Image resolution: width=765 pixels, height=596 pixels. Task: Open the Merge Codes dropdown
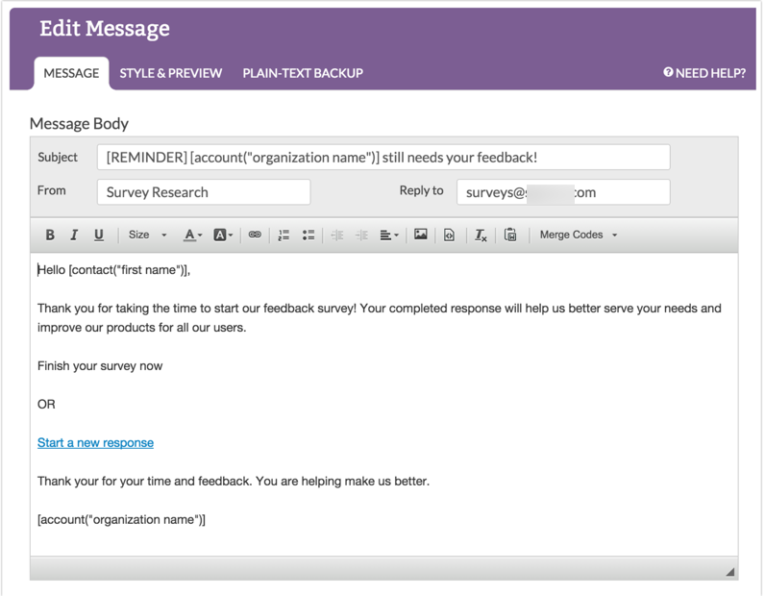579,235
